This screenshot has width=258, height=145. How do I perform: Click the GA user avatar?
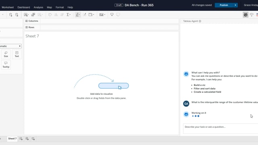(186, 104)
